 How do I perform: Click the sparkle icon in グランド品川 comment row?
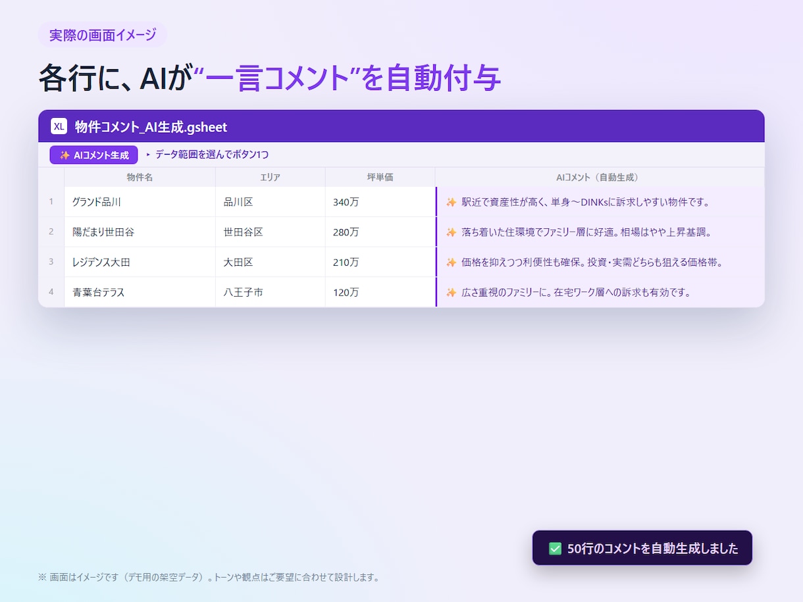click(x=451, y=202)
